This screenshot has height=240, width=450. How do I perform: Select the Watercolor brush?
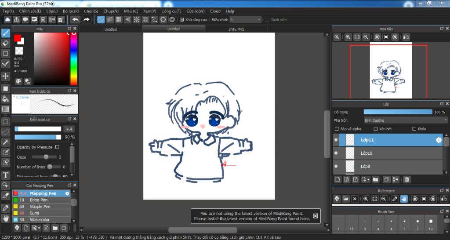(x=41, y=220)
